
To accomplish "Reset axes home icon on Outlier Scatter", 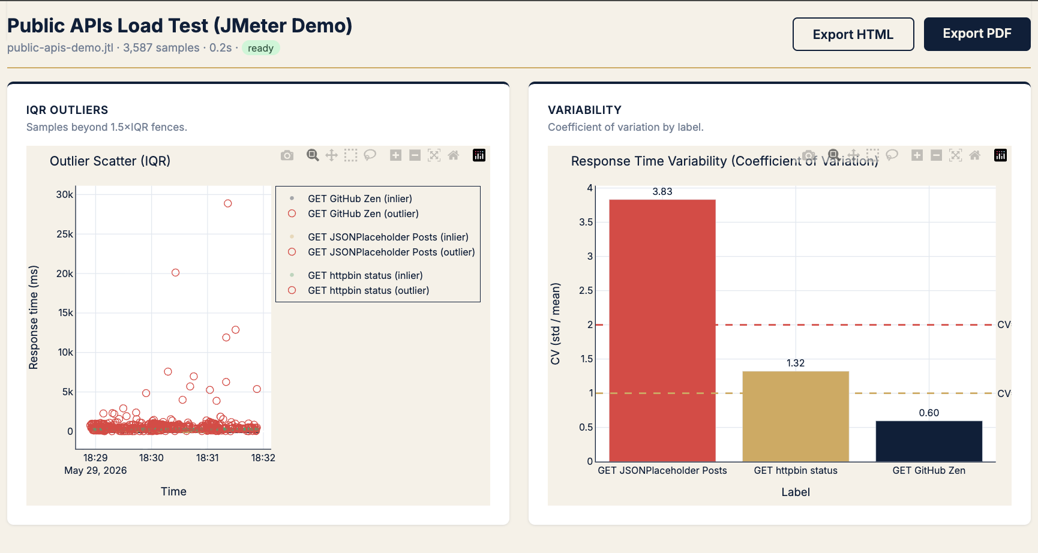I will coord(454,155).
